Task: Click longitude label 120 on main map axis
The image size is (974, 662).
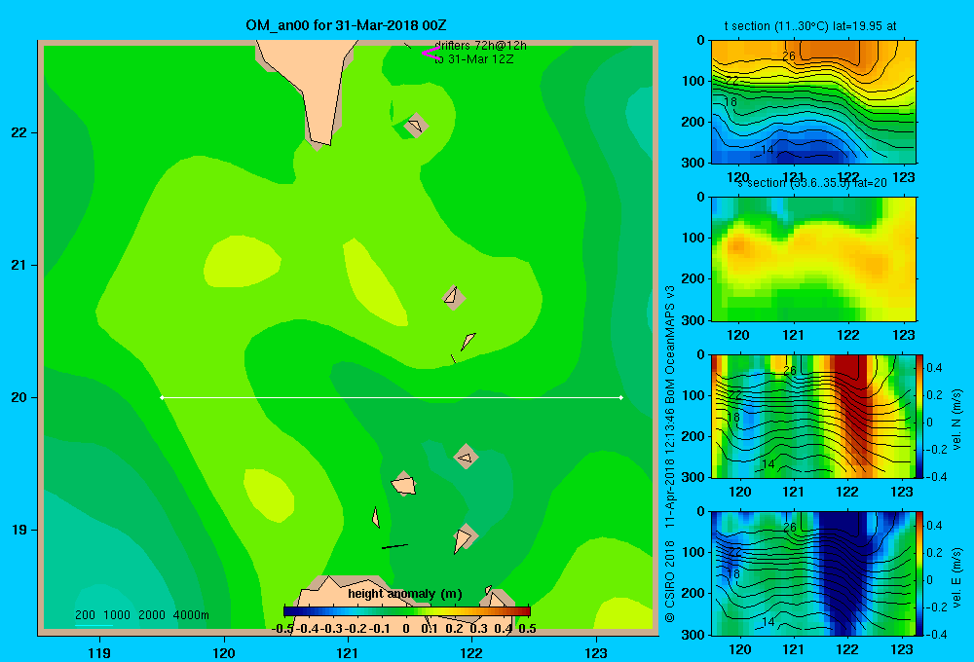Action: (x=224, y=652)
